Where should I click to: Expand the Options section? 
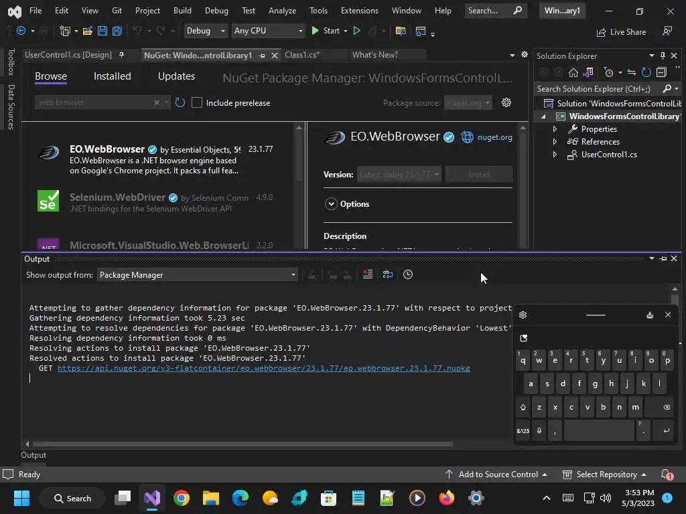331,203
